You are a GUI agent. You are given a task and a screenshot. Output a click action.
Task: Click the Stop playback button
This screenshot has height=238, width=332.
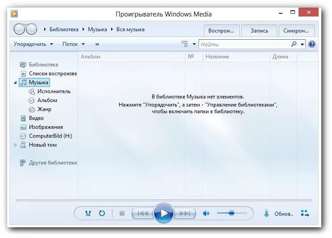[x=122, y=213]
